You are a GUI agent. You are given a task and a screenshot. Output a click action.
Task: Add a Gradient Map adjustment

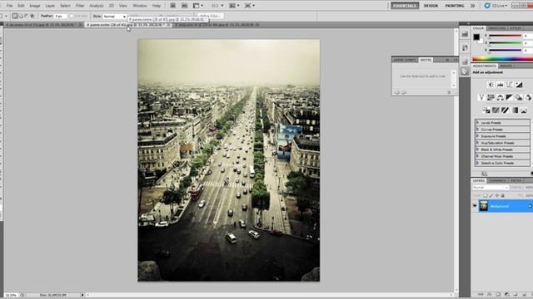[515, 110]
